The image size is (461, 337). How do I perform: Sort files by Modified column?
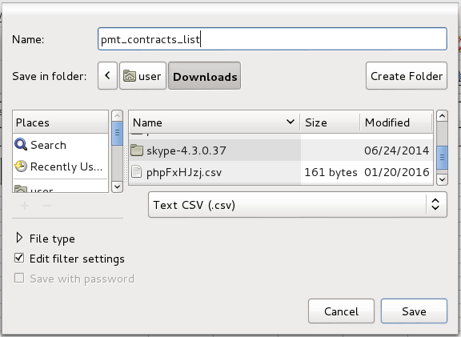tap(396, 122)
